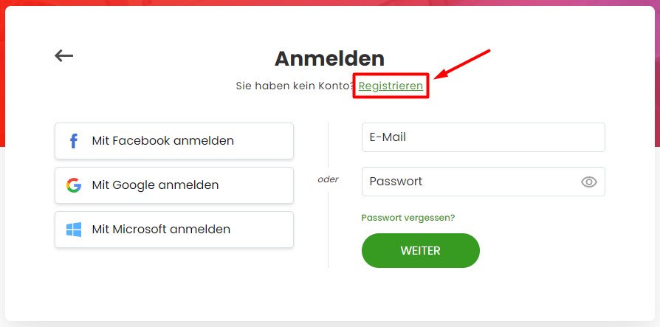Choose 'Mit Facebook anmelden' sign-in option
660x327 pixels.
[173, 141]
